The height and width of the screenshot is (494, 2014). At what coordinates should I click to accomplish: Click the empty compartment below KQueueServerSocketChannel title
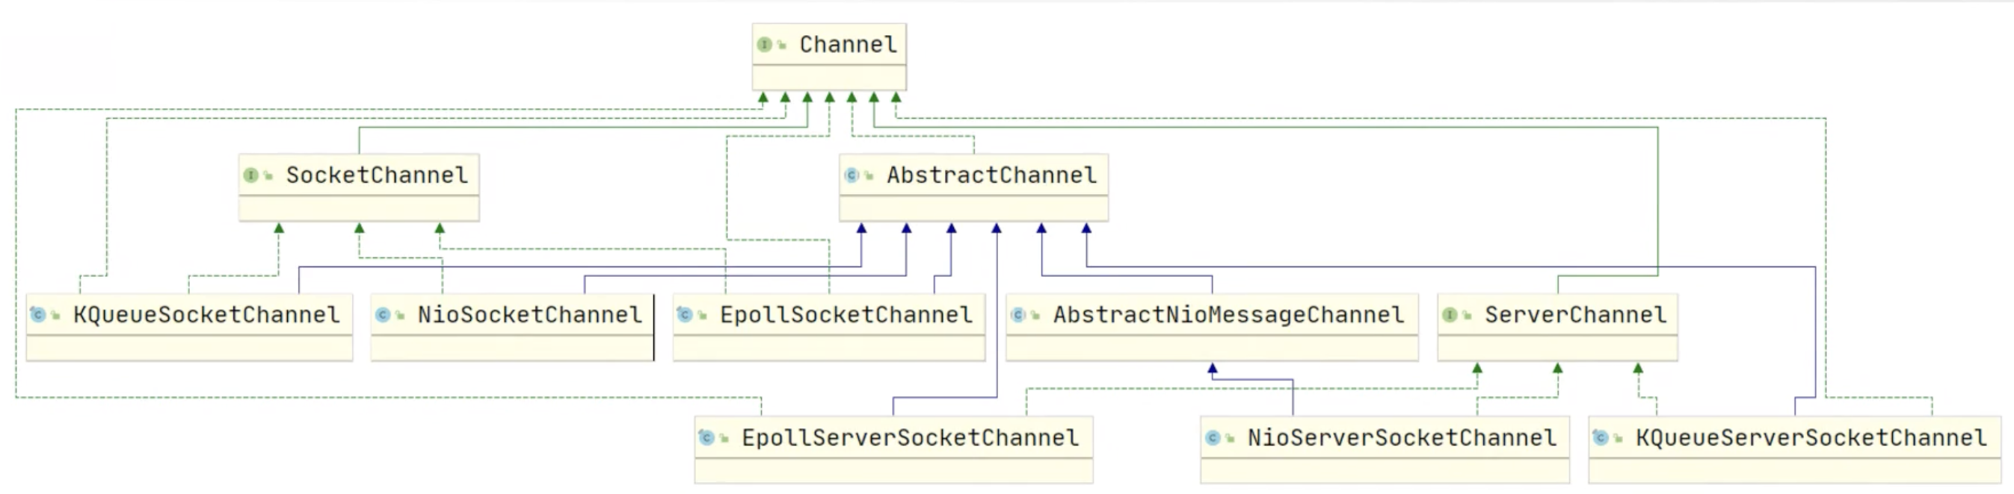pyautogui.click(x=1793, y=471)
